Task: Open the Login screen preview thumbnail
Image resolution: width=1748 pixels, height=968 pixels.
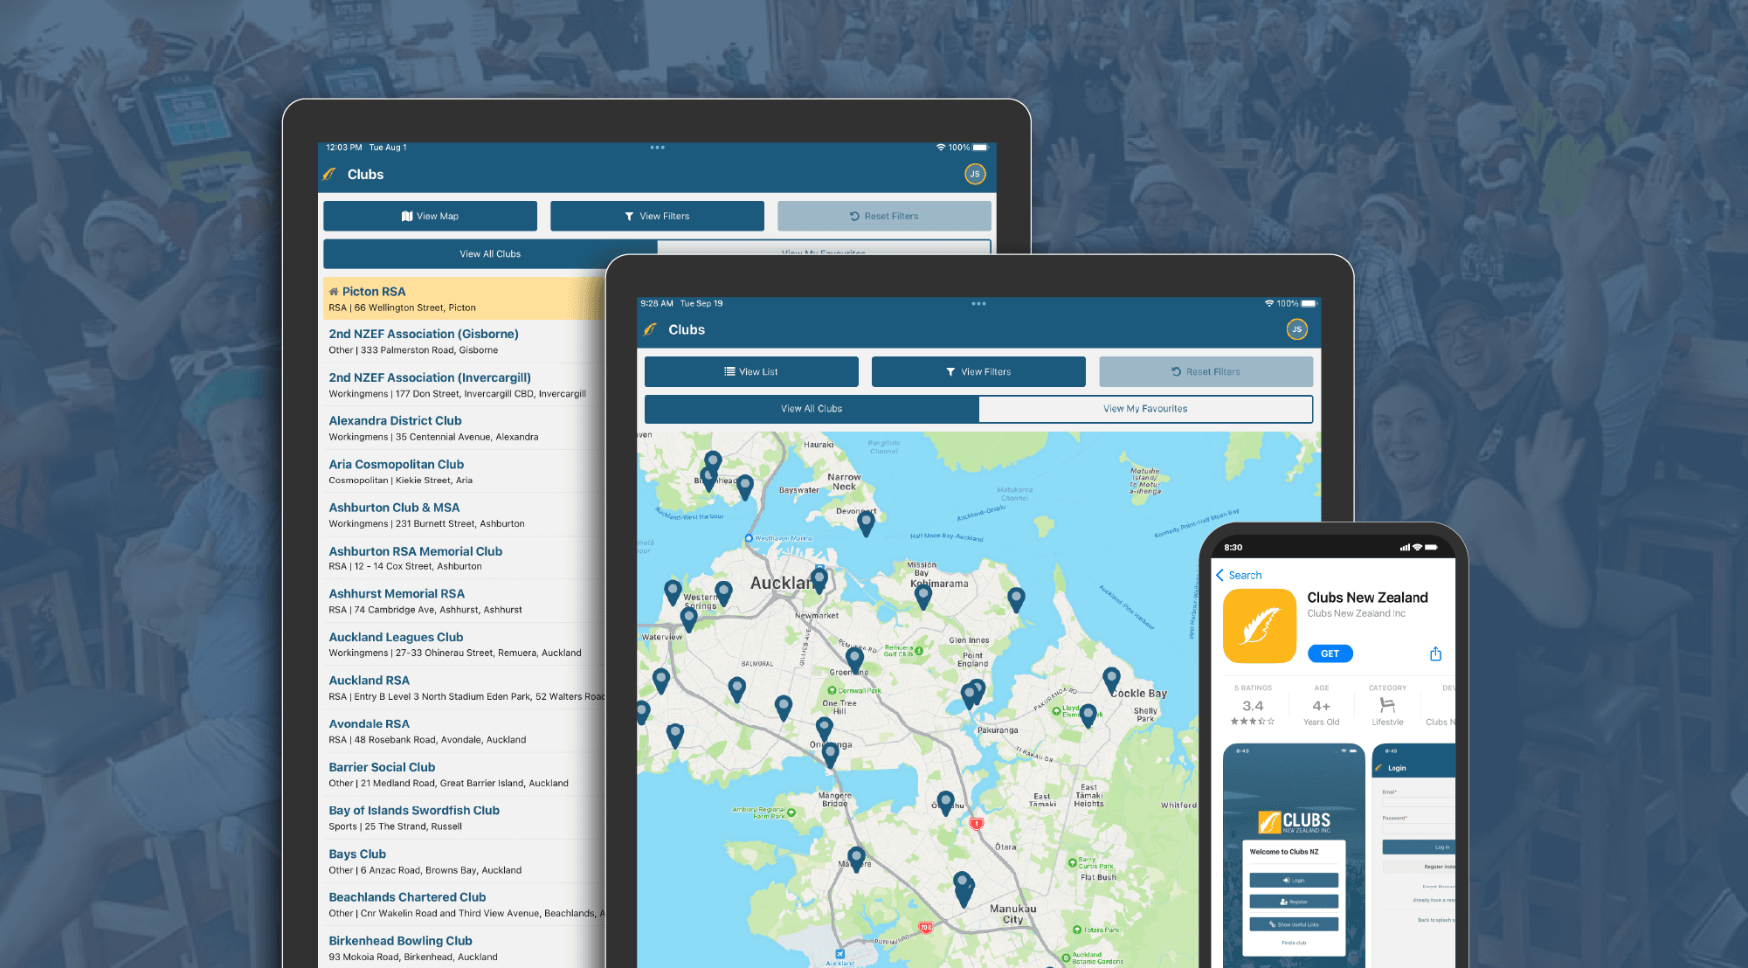Action: (x=1413, y=854)
